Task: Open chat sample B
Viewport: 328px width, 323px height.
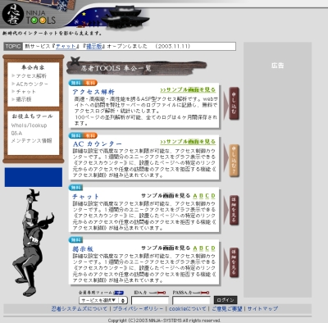Action: pos(201,196)
